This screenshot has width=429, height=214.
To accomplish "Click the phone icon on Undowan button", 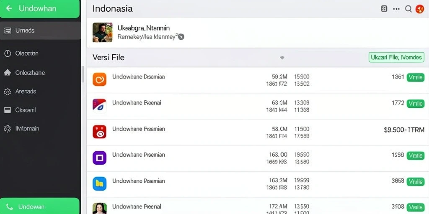I will 9,206.
